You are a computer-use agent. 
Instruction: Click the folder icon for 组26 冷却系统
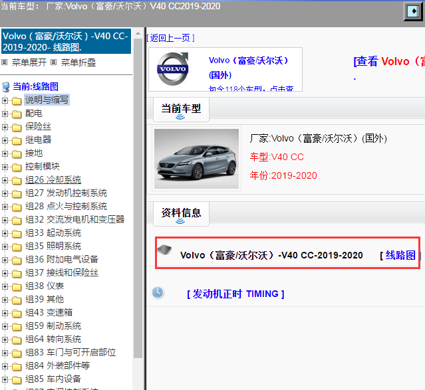tap(17, 180)
